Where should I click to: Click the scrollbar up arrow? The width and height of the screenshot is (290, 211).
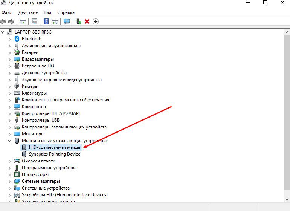[287, 32]
